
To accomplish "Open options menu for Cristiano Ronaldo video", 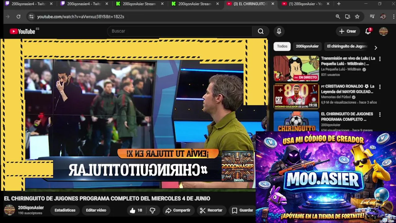I will pos(380,87).
